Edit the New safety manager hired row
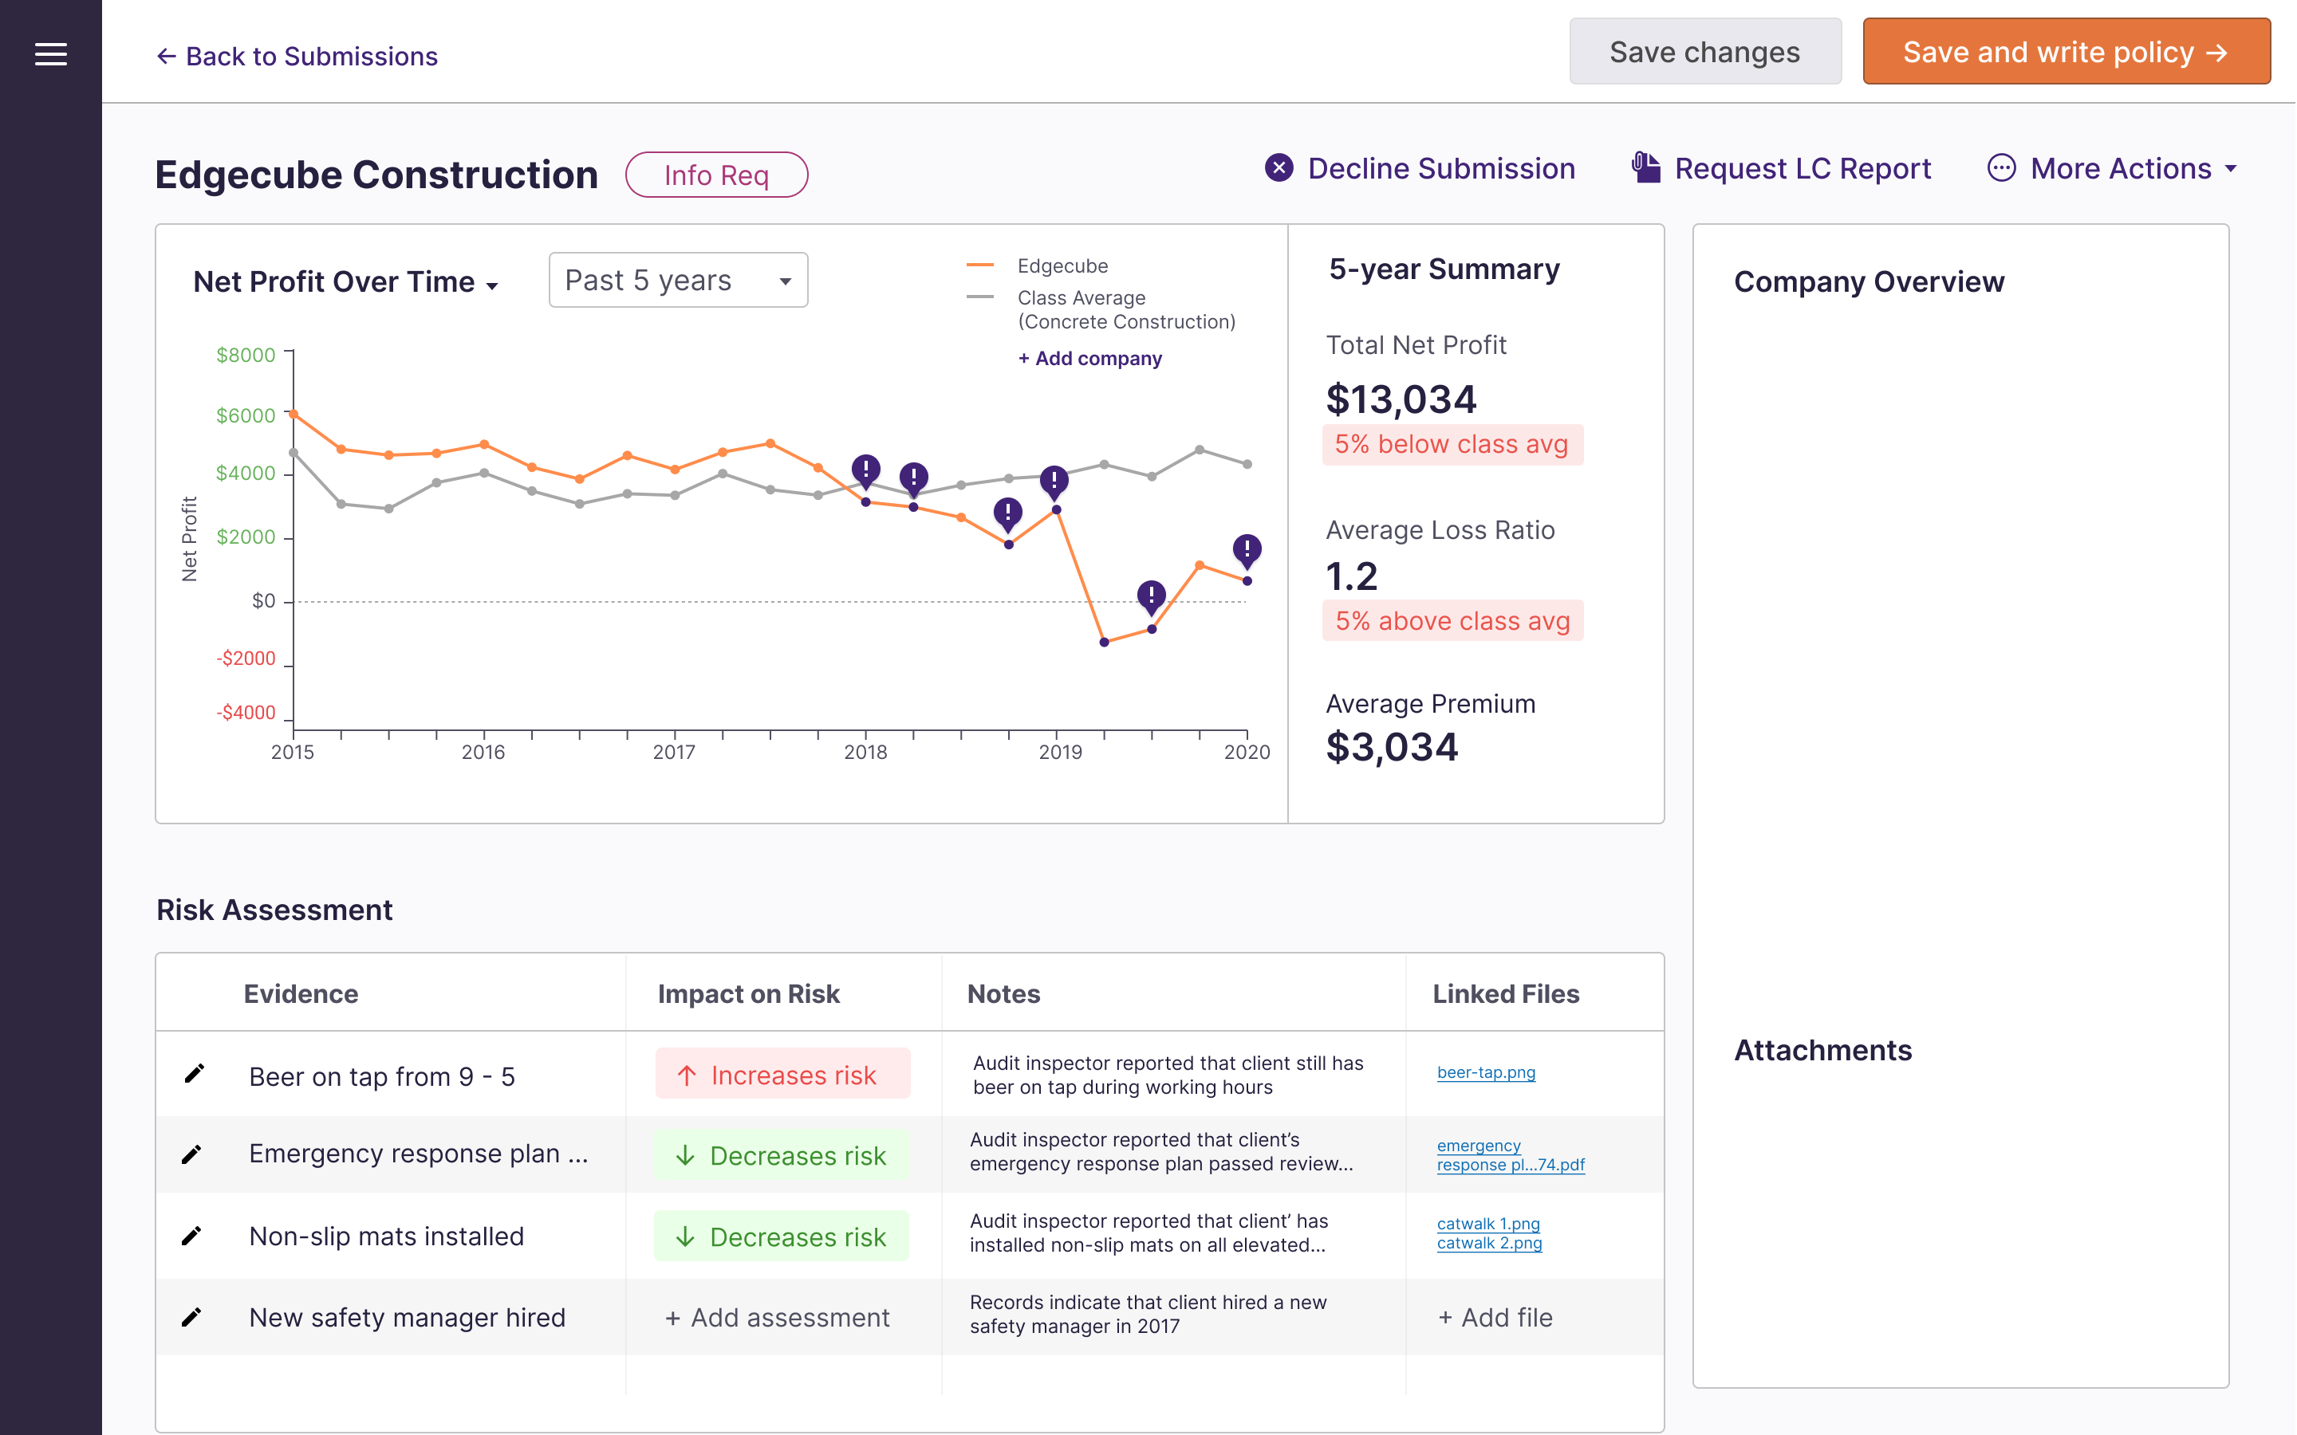This screenshot has width=2297, height=1435. tap(191, 1317)
